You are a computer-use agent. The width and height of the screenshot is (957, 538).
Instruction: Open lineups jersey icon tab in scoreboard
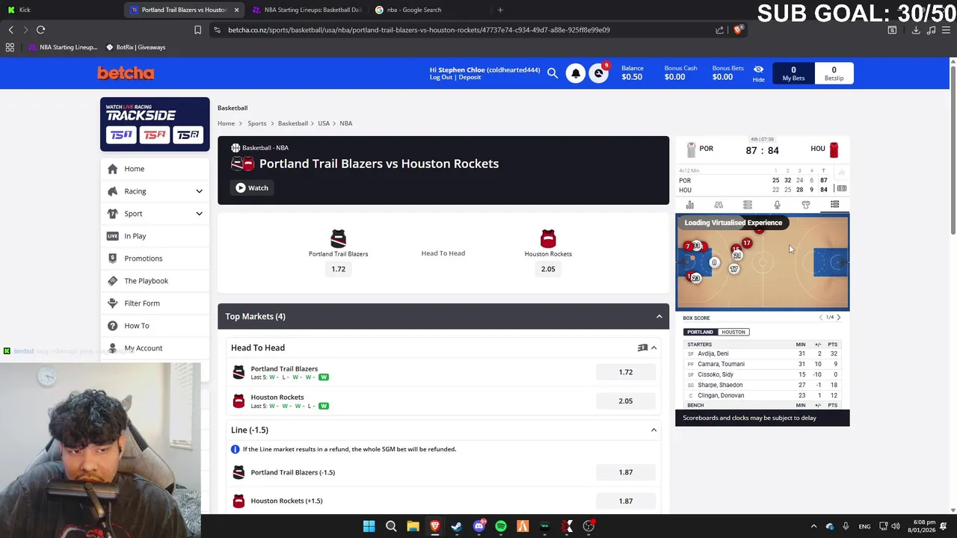[x=806, y=205]
